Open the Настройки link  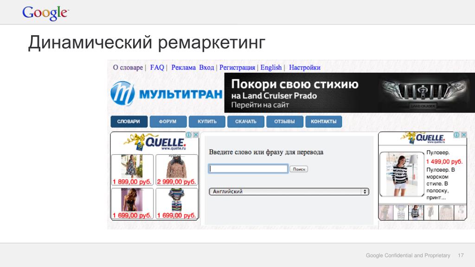click(x=305, y=68)
